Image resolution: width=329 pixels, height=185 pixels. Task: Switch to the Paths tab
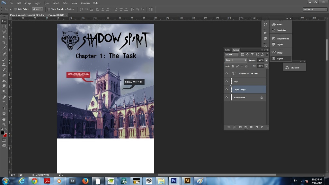tap(227, 50)
